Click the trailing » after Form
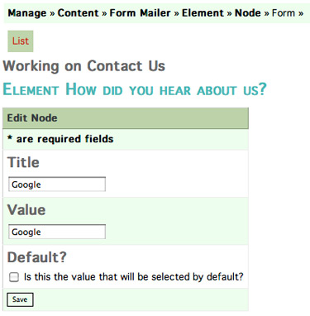 [301, 13]
